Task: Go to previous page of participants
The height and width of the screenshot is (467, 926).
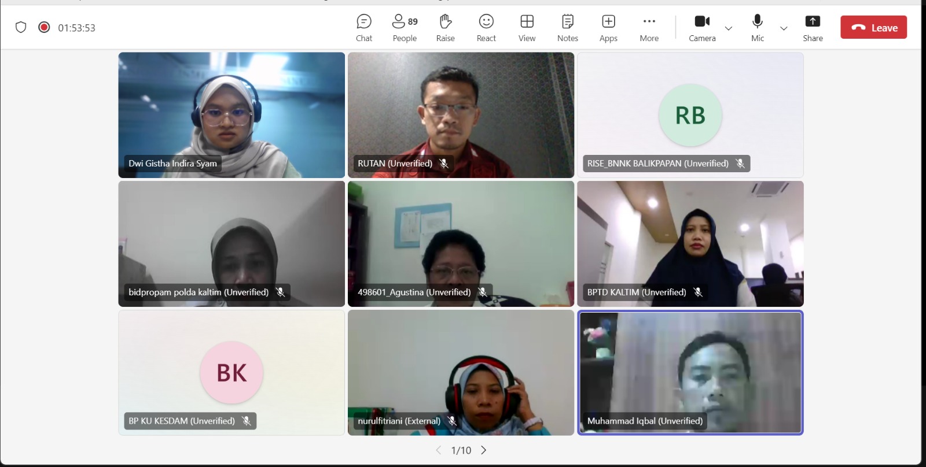Action: tap(438, 450)
